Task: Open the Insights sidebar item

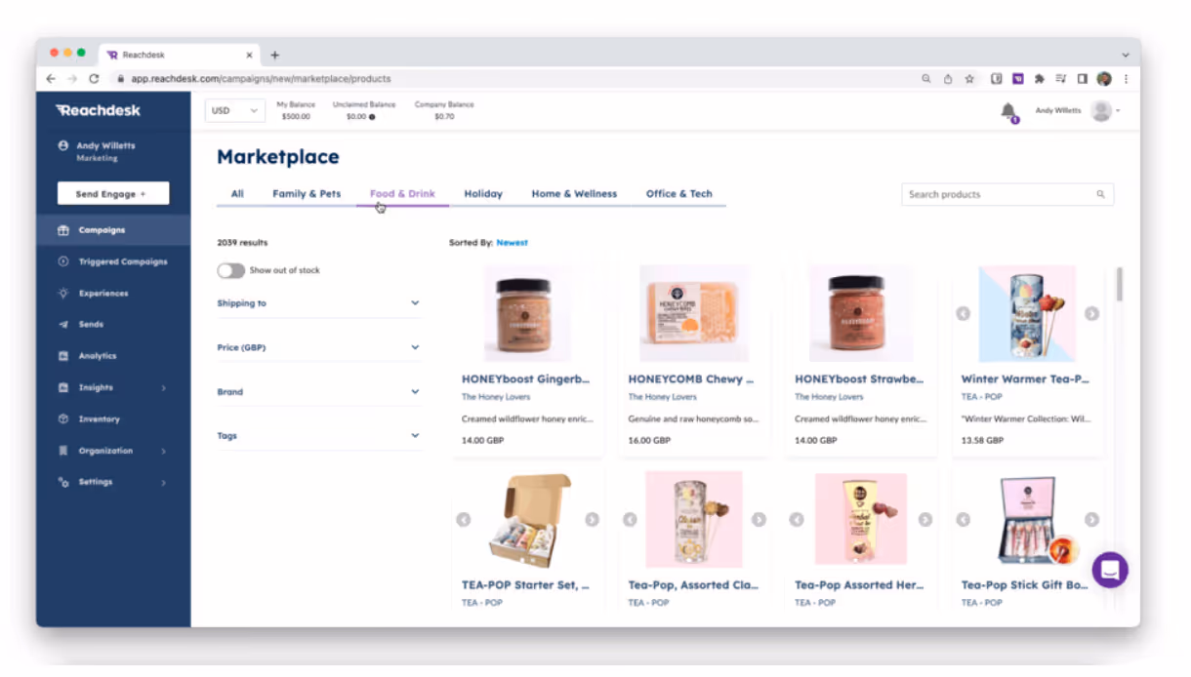Action: pos(113,387)
